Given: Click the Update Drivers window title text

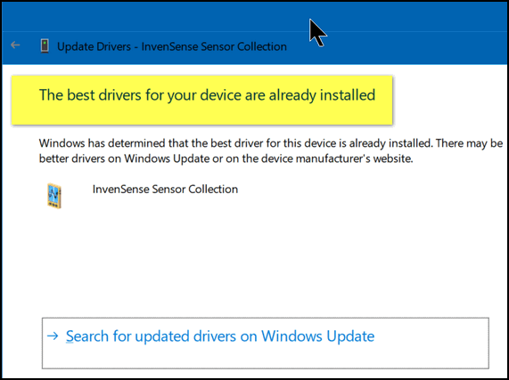Looking at the screenshot, I should (x=172, y=46).
